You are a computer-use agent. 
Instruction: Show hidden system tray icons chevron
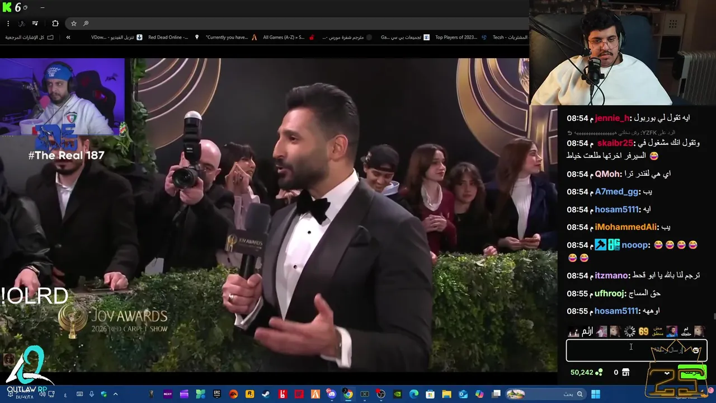coord(116,394)
